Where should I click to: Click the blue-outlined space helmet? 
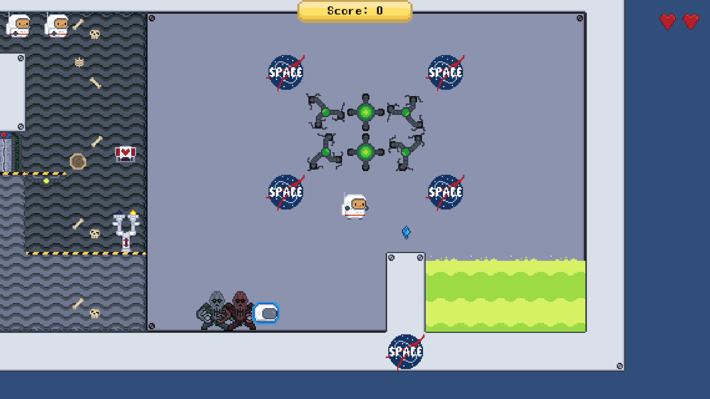pos(266,313)
